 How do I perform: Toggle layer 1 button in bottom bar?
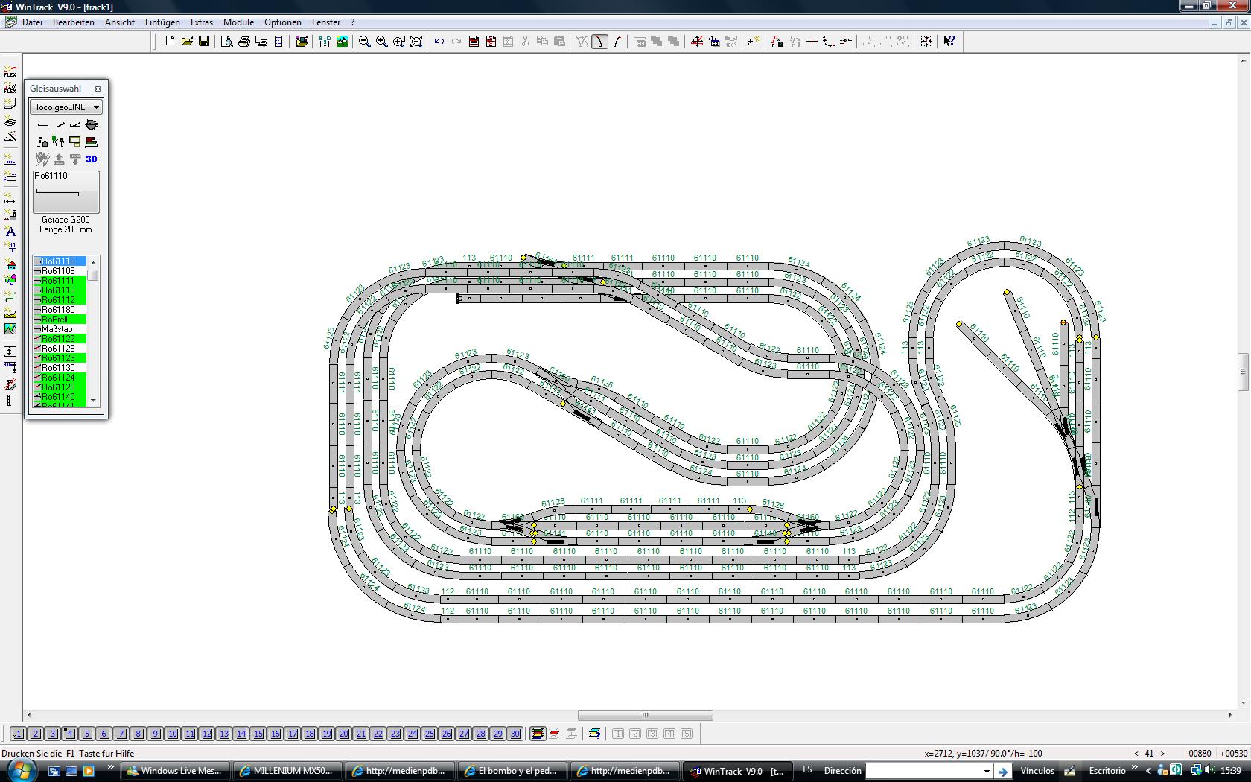(x=18, y=734)
